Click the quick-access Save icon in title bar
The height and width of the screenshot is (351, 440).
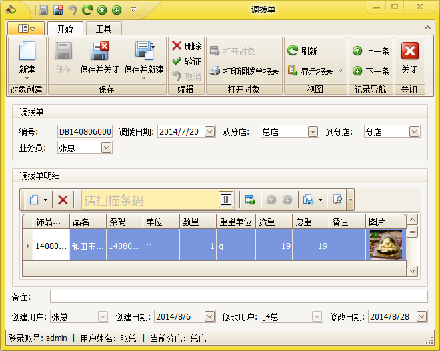click(43, 10)
